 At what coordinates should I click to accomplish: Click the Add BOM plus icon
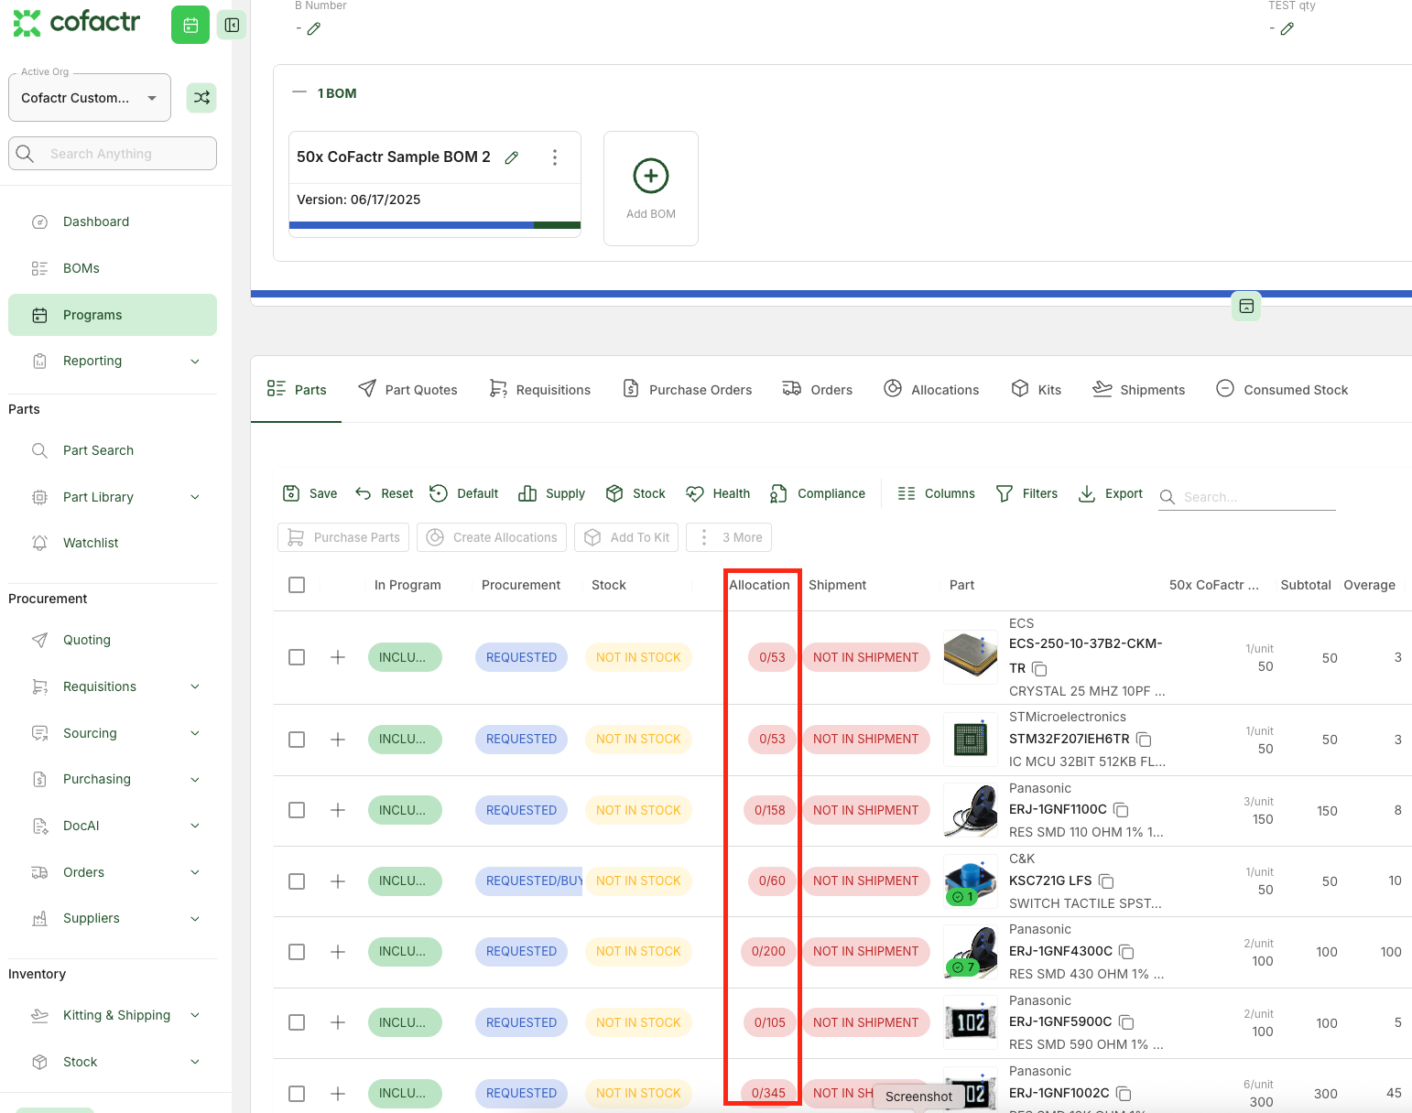point(651,176)
